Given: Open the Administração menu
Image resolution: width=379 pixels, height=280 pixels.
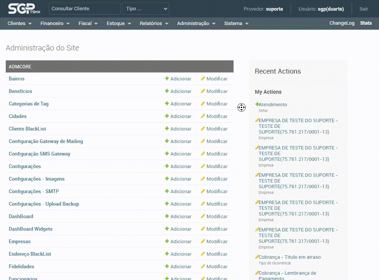Looking at the screenshot, I should point(196,24).
